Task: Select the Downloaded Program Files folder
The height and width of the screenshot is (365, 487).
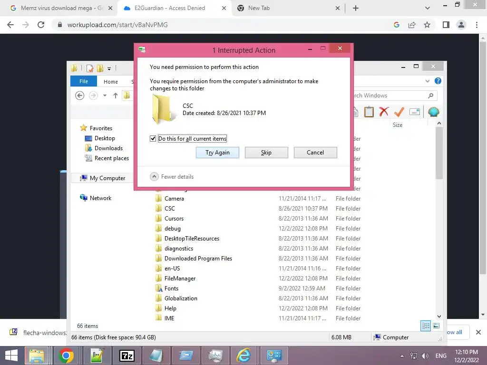Action: pos(258,258)
